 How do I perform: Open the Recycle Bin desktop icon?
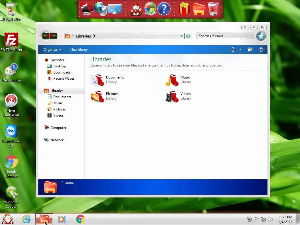point(11,11)
